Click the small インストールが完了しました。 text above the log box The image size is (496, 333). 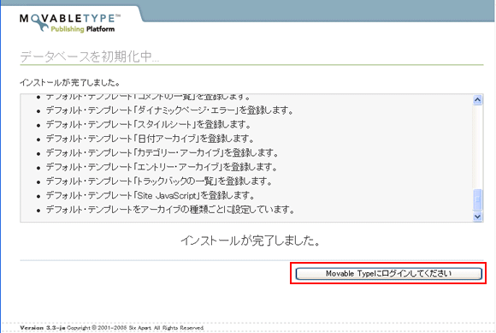[x=70, y=83]
